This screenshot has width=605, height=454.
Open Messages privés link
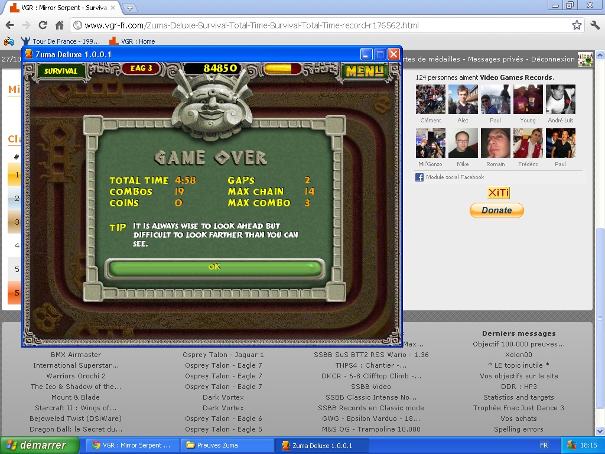tap(495, 59)
